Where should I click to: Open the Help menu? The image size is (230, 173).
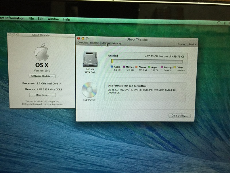66,19
